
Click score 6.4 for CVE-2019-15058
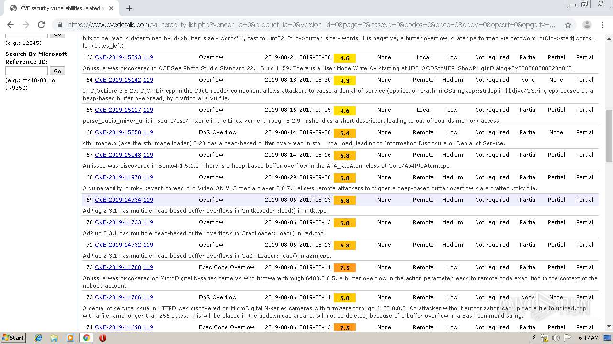[x=345, y=133]
